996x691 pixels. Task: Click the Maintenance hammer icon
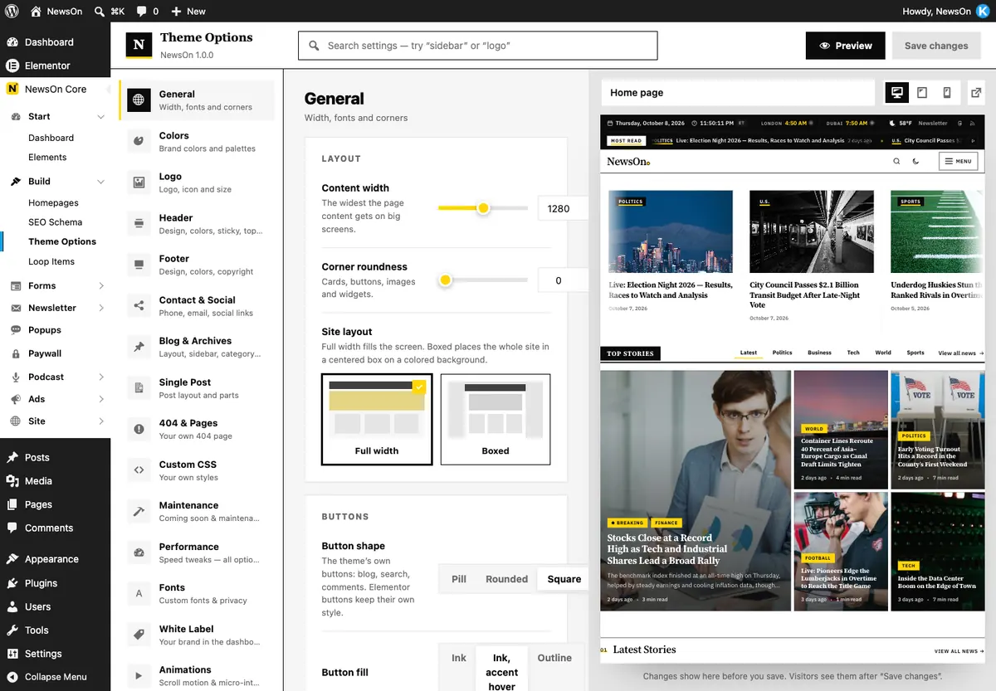coord(139,511)
